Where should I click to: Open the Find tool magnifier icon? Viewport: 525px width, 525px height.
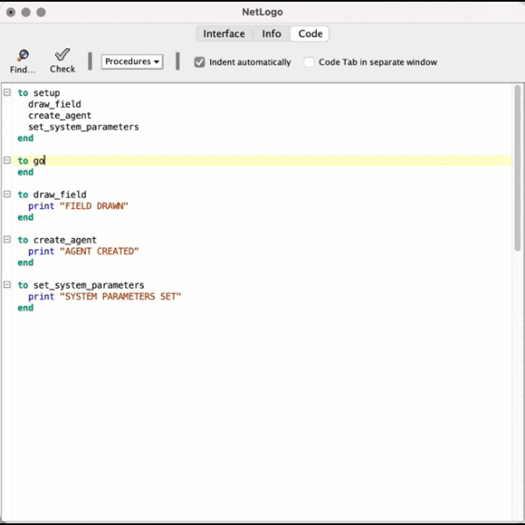23,55
